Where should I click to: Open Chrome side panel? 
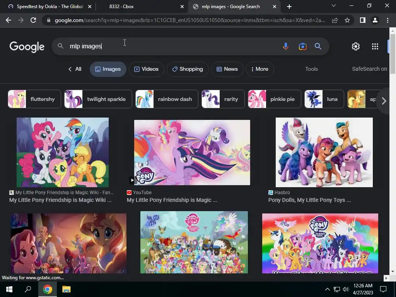362,20
